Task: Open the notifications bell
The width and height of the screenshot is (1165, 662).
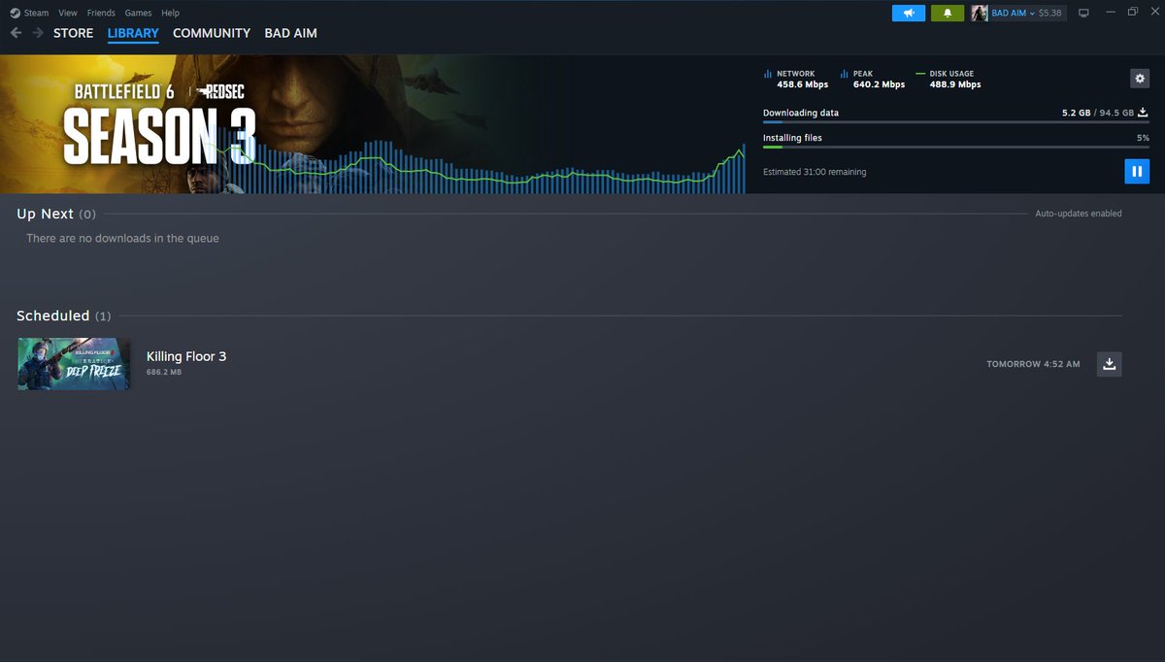Action: (948, 13)
